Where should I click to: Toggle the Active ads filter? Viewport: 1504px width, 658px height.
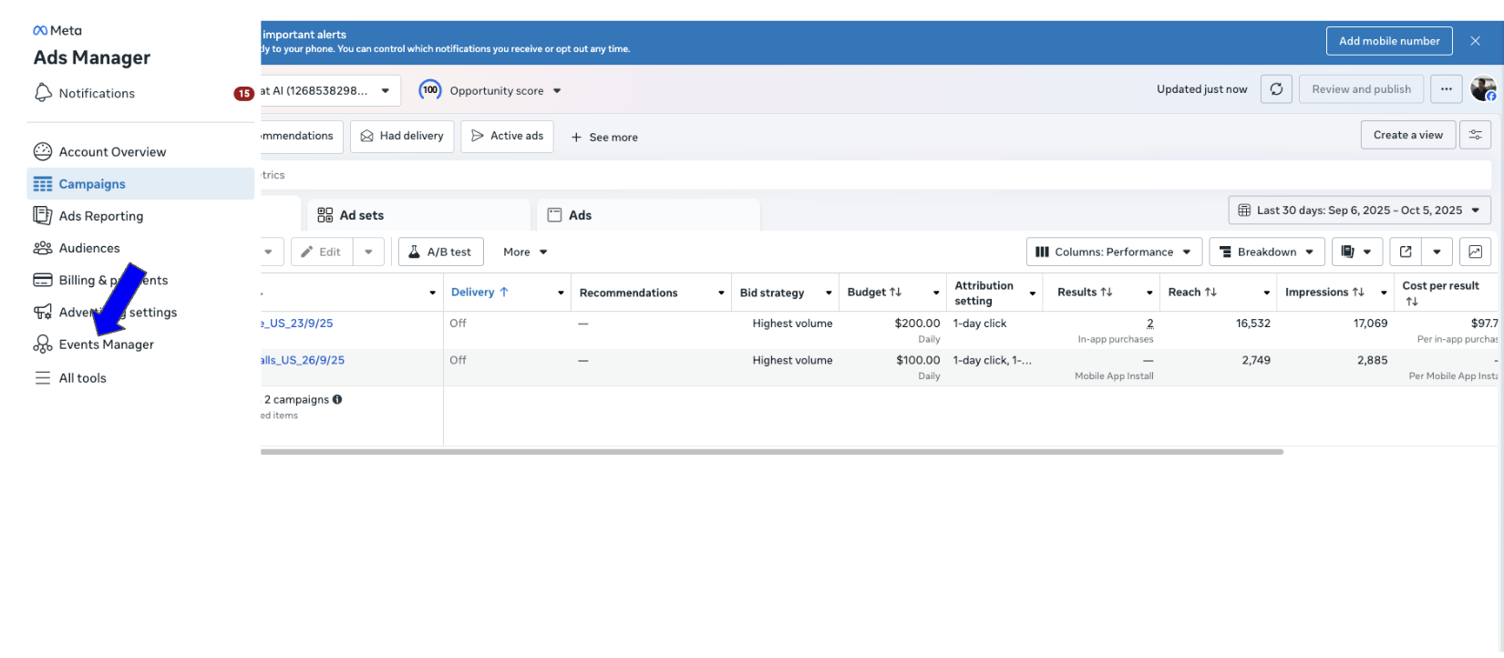click(507, 136)
